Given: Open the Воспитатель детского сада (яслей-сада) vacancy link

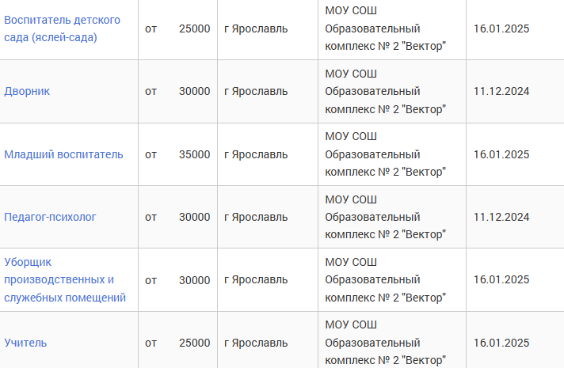Looking at the screenshot, I should (62, 28).
